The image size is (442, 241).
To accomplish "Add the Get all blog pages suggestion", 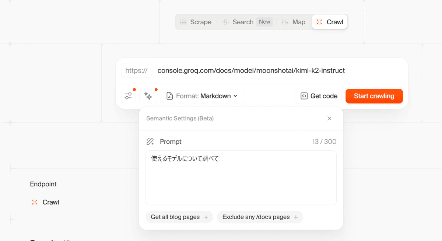I will coord(175,217).
